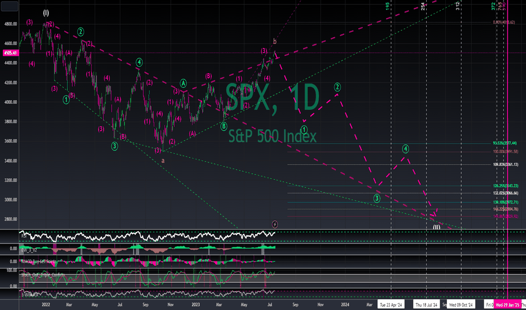Select the green circled A wave label

(183, 83)
